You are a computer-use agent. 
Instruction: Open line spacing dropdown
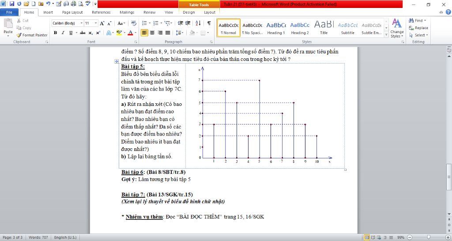pos(180,33)
